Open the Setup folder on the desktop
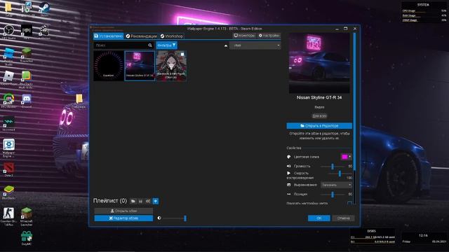449x252 pixels. [x=8, y=8]
